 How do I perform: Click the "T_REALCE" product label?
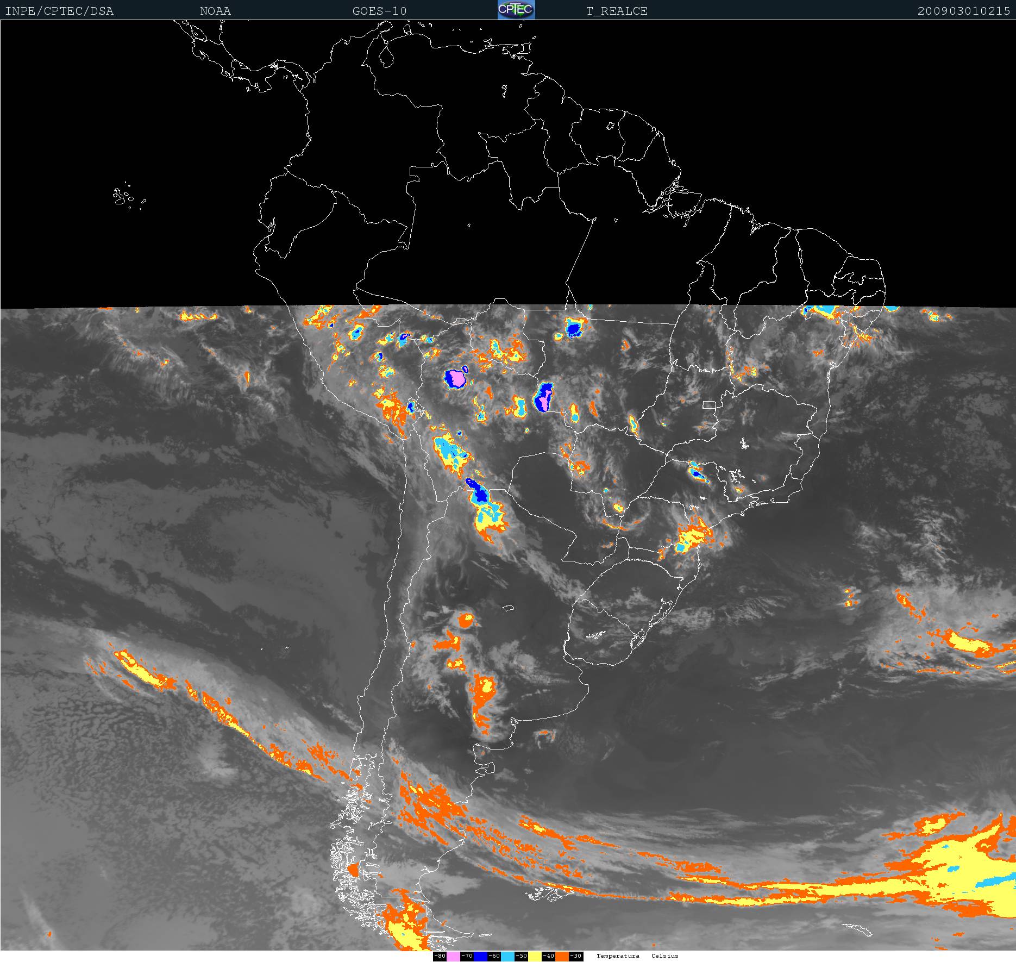[x=617, y=11]
